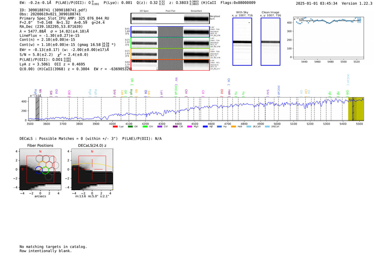Click the EWr = -0.13 line
Image resolution: width=392 pixels, height=266 pixels.
coord(64,50)
